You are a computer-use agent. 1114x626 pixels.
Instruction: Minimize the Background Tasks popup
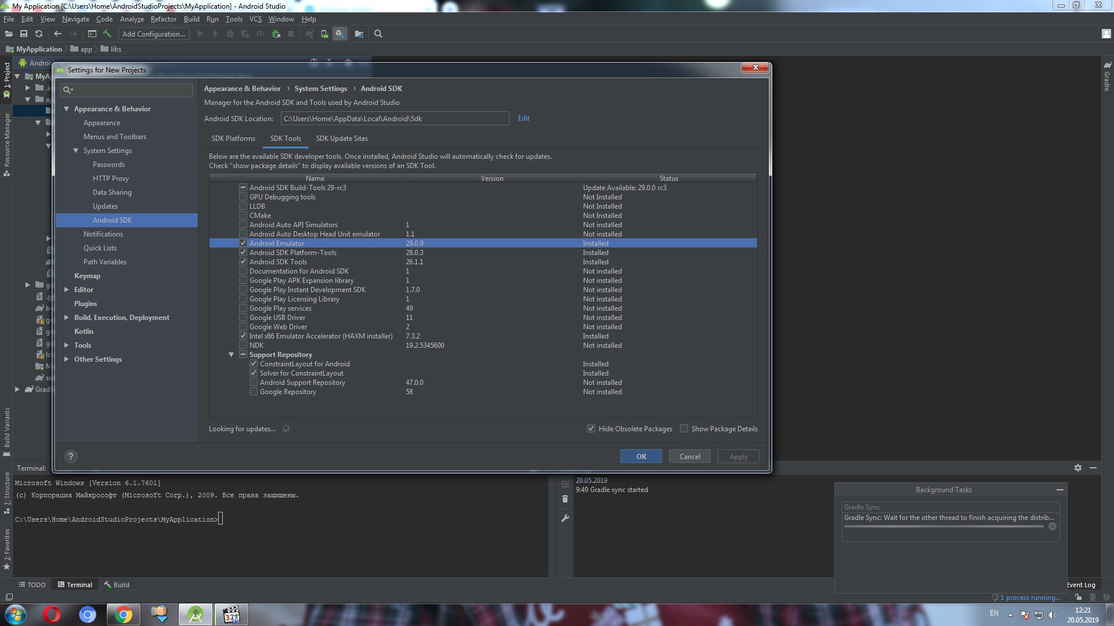point(1060,490)
